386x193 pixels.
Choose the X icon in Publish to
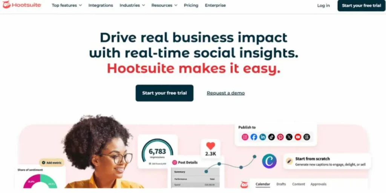[x=289, y=137]
